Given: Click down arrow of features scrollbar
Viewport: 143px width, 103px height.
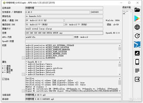Looking at the screenshot, I should click(120, 74).
